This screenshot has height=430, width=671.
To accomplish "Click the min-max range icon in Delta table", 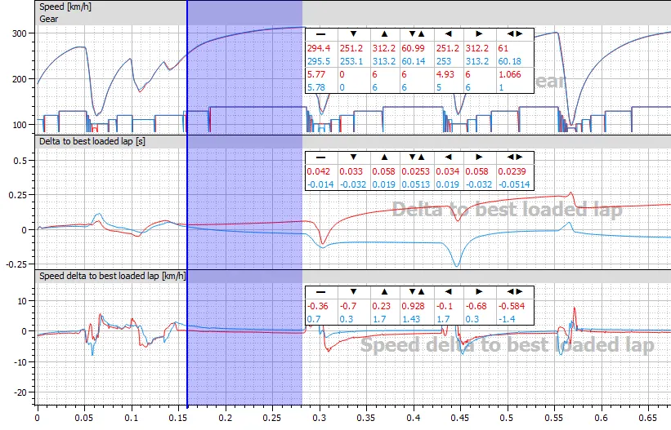I will pyautogui.click(x=415, y=157).
